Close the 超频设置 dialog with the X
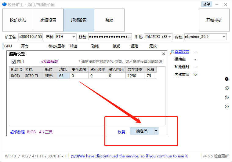The width and height of the screenshot is (232, 162). pyautogui.click(x=163, y=54)
